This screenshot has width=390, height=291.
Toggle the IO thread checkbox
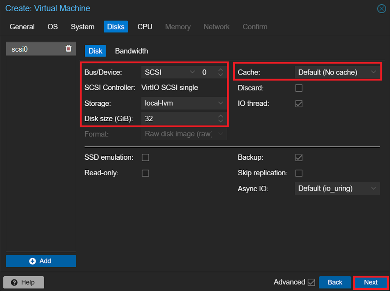point(299,104)
